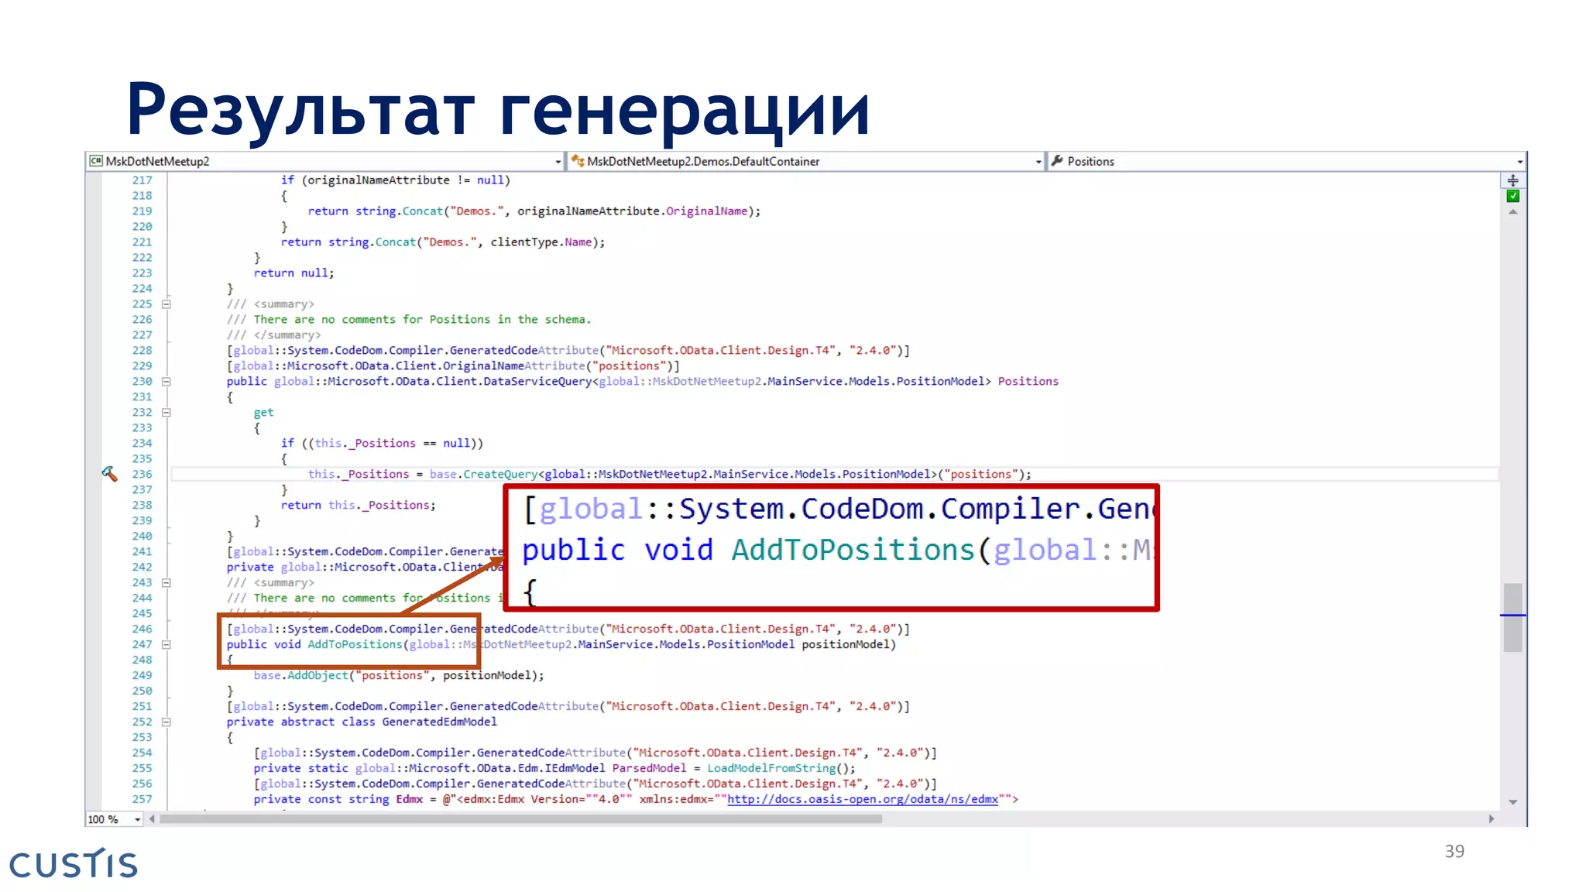
Task: Click the vertical scrollbar down arrow
Action: pyautogui.click(x=1512, y=802)
